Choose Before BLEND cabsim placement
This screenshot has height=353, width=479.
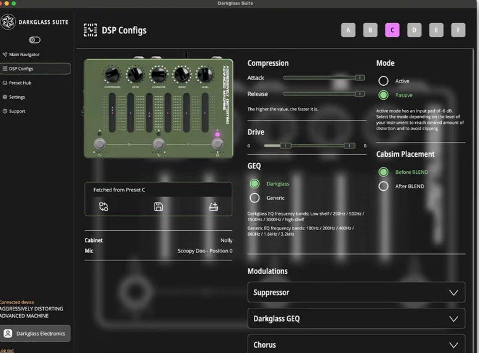point(383,172)
